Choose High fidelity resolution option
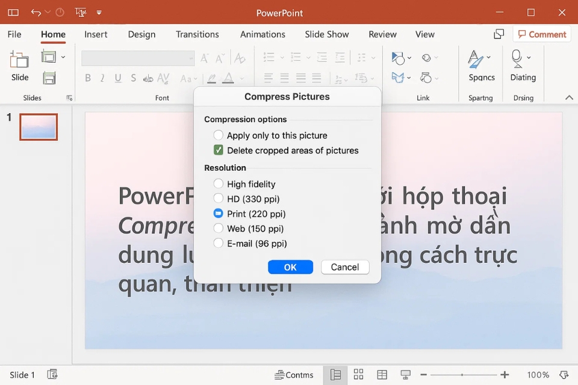Viewport: 578px width, 385px height. pyautogui.click(x=219, y=184)
